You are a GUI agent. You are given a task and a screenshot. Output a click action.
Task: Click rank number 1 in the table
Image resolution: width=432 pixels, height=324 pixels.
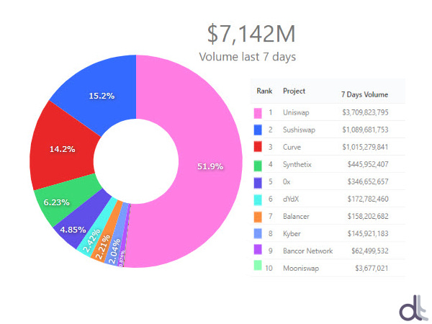pyautogui.click(x=271, y=112)
